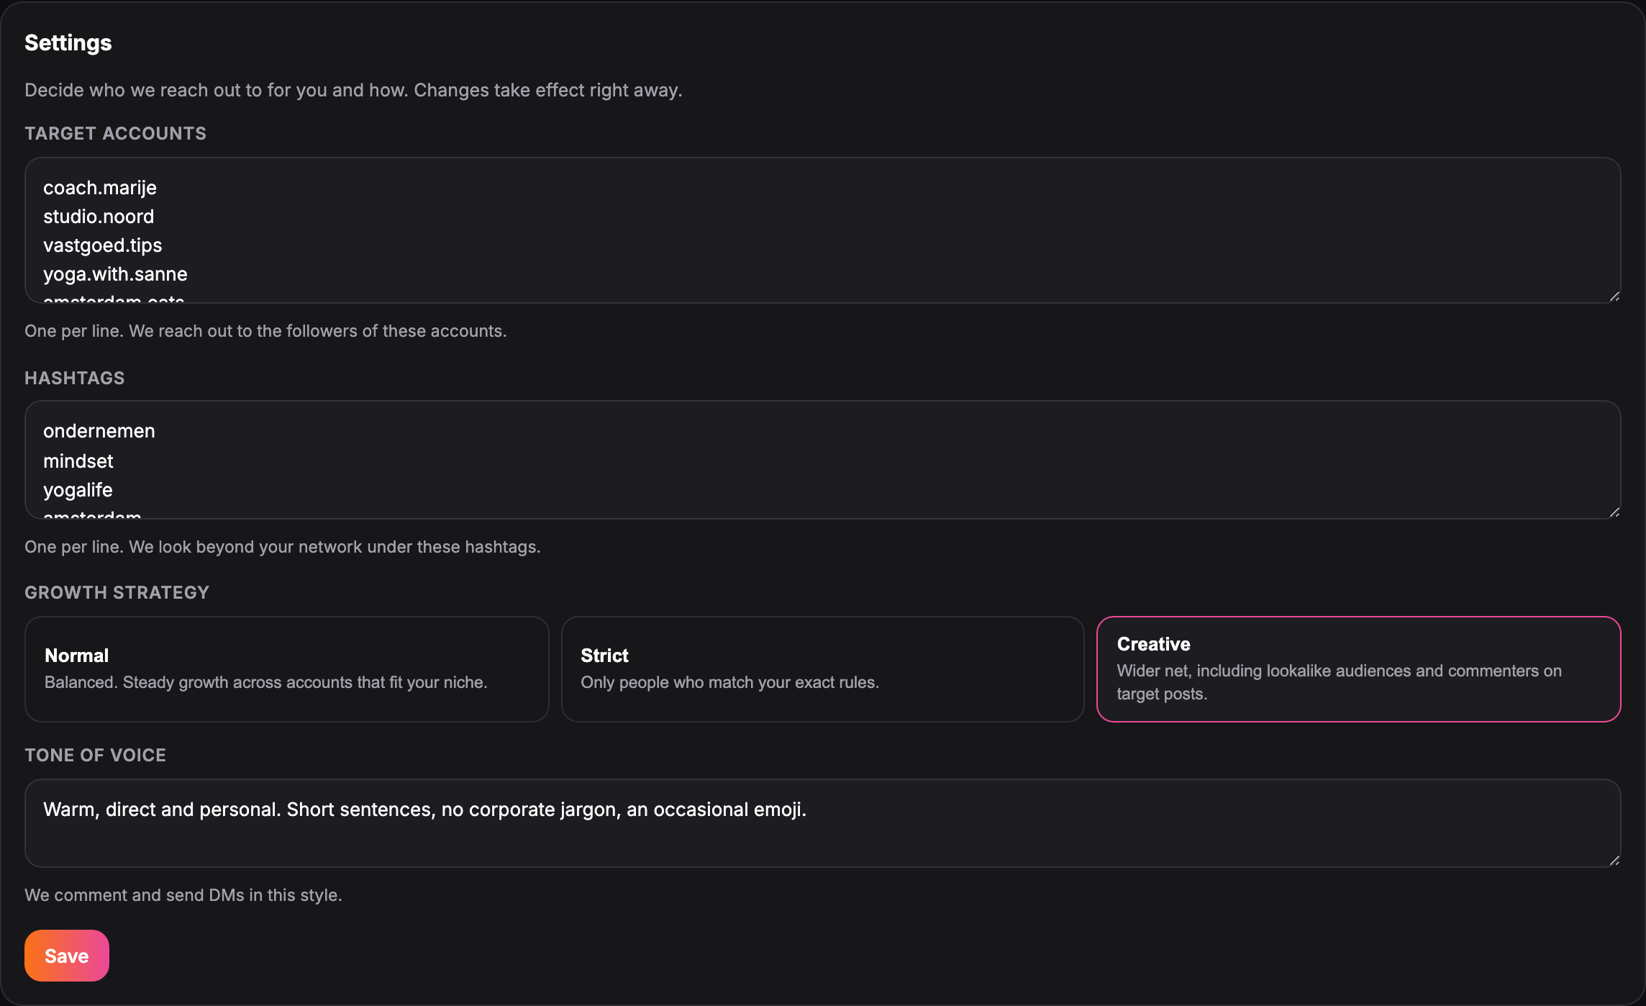
Task: Select the Creative growth strategy card
Action: [1358, 669]
